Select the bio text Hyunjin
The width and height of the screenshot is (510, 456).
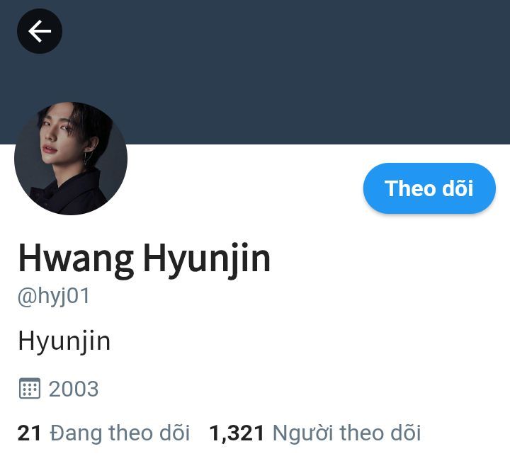pos(64,341)
